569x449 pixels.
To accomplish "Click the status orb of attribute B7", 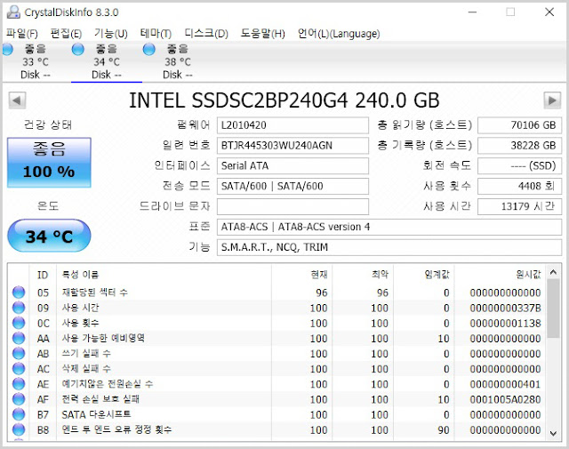I will point(19,414).
